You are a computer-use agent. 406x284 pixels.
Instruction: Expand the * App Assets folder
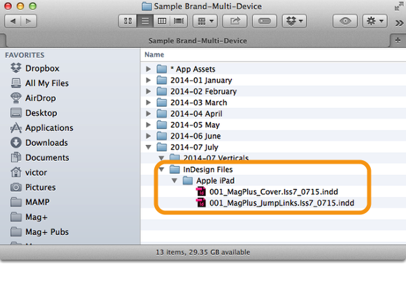(x=148, y=69)
